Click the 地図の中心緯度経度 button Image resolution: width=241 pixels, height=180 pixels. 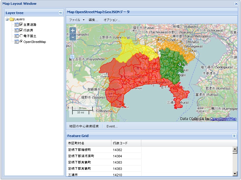click(84, 126)
